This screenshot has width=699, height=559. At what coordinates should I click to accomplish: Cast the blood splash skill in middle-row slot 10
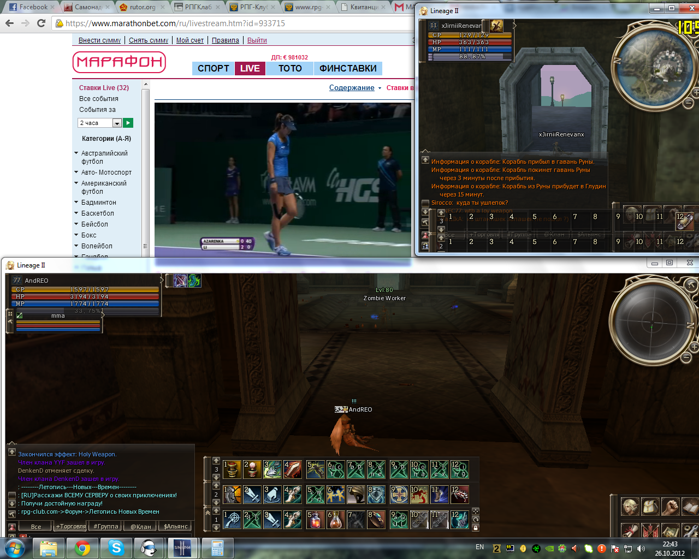pos(419,495)
